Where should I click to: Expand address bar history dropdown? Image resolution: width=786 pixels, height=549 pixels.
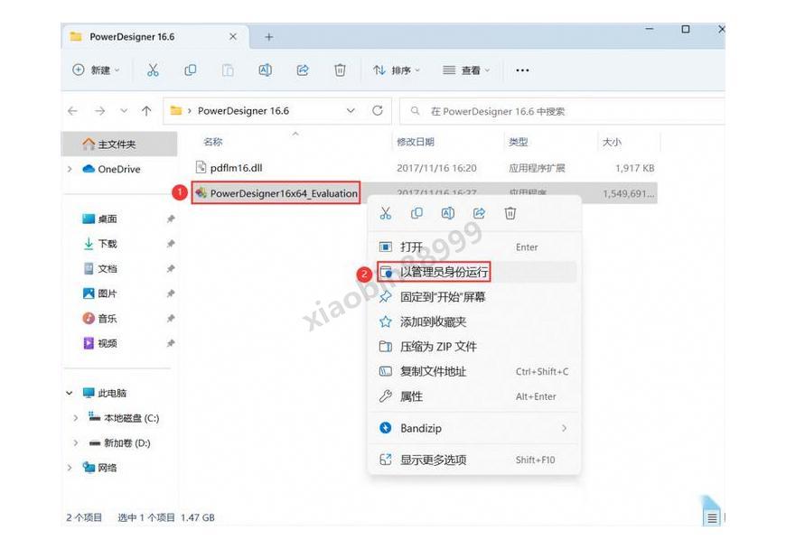pyautogui.click(x=351, y=111)
